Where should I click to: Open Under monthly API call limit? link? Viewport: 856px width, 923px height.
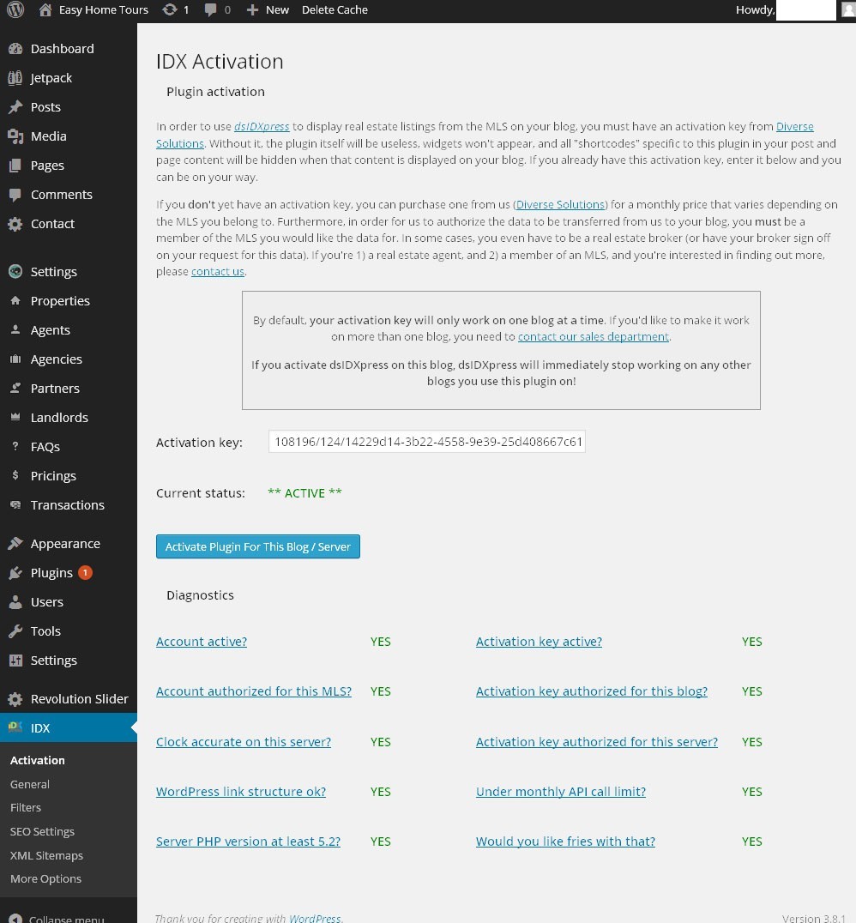tap(560, 792)
